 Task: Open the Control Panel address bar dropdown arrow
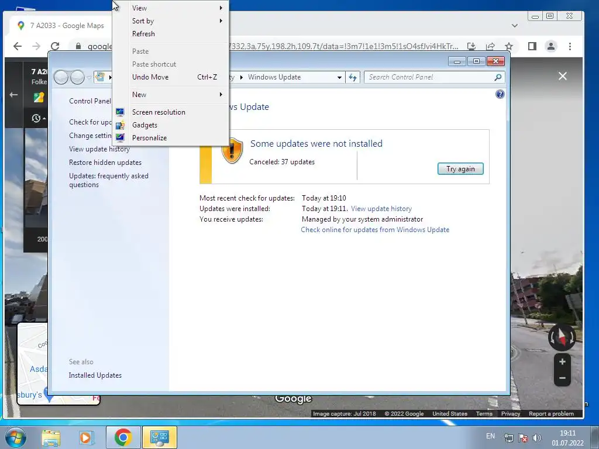339,78
